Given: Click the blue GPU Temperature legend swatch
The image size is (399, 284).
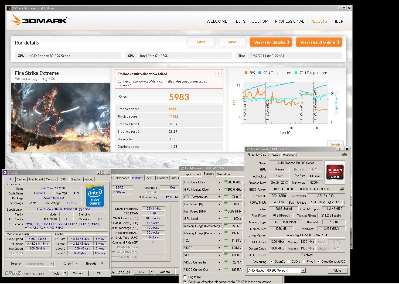Looking at the screenshot, I should [x=260, y=73].
